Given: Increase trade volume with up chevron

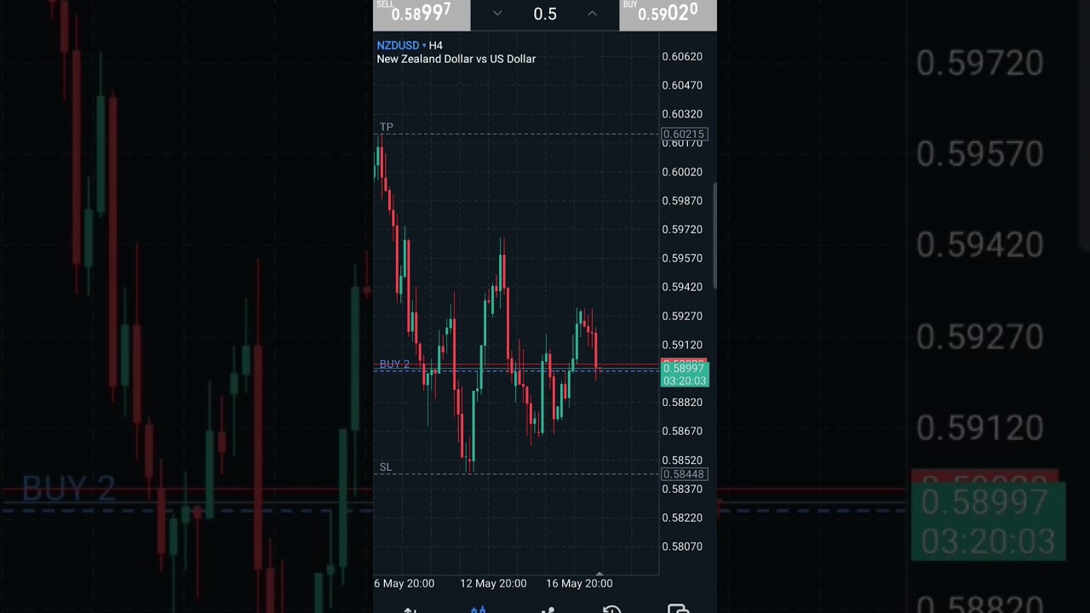Looking at the screenshot, I should 592,14.
